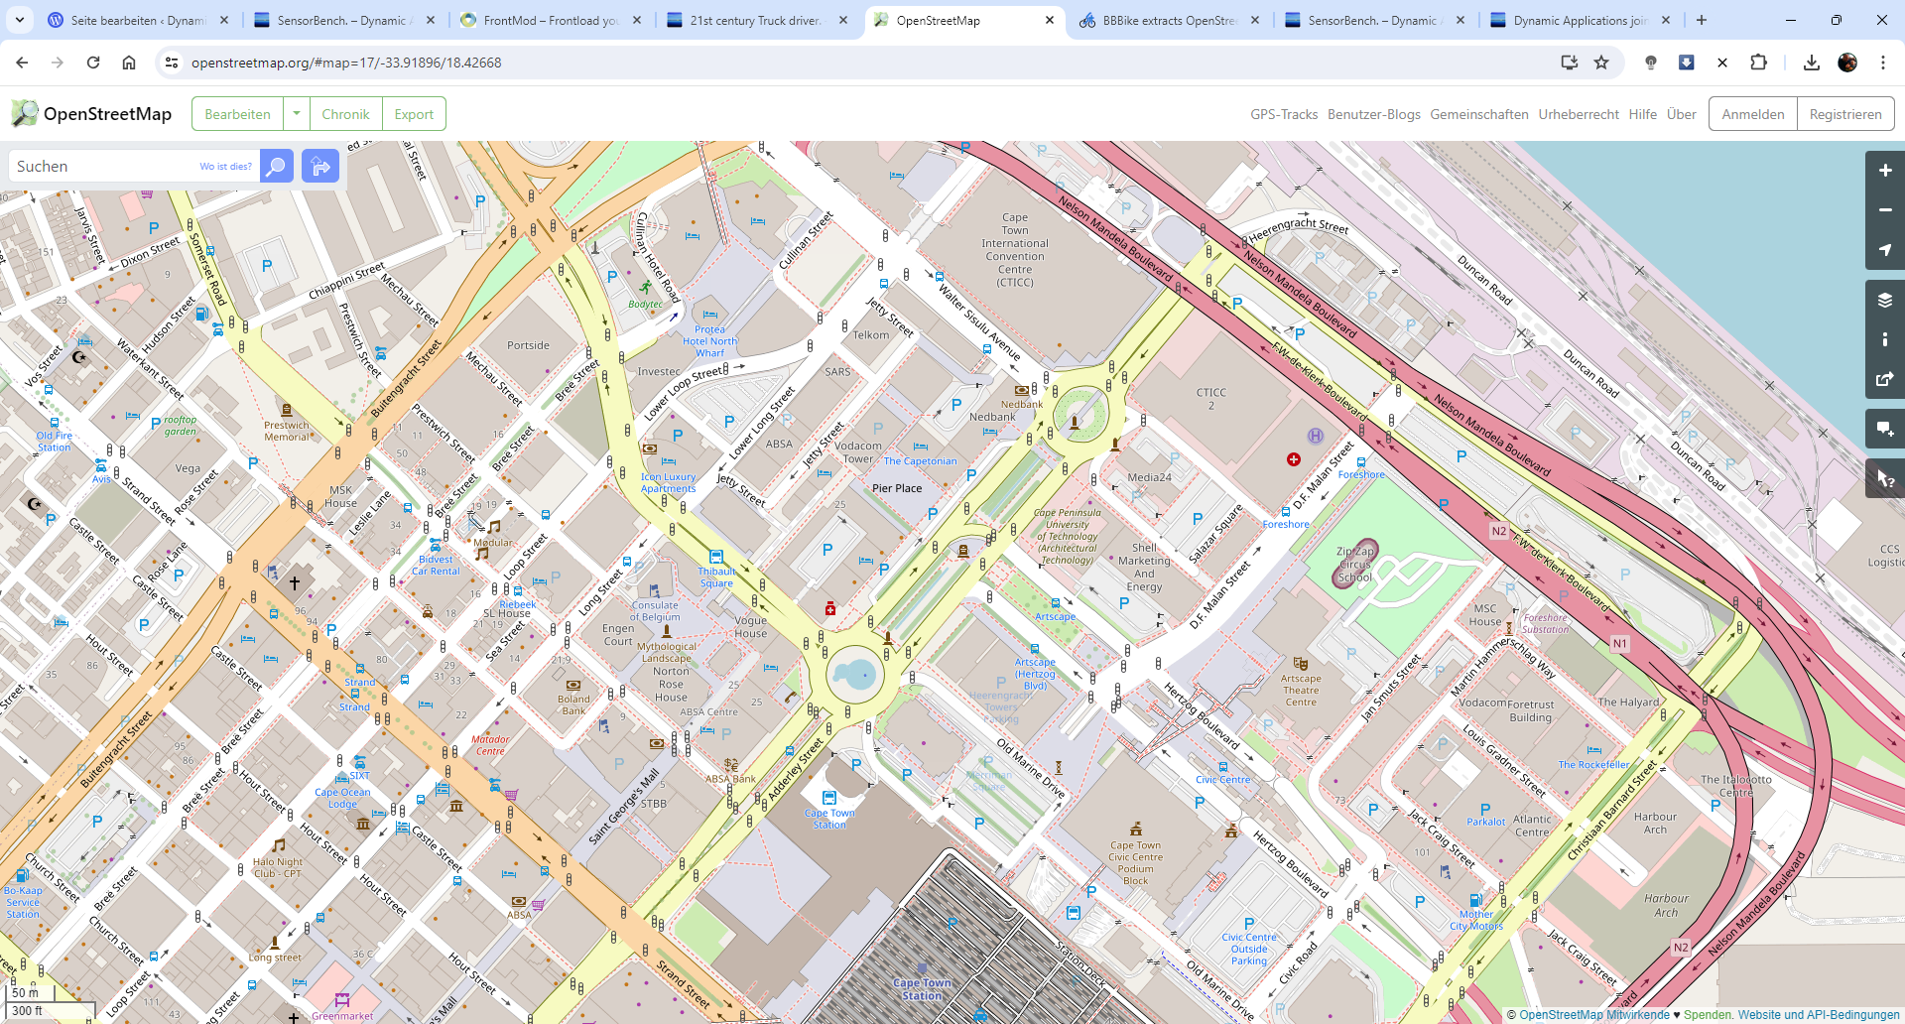The height and width of the screenshot is (1024, 1905).
Task: Click the install site icon in address bar
Action: [x=1569, y=62]
